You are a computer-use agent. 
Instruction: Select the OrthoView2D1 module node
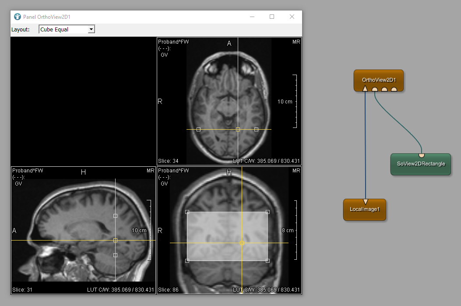pos(378,79)
